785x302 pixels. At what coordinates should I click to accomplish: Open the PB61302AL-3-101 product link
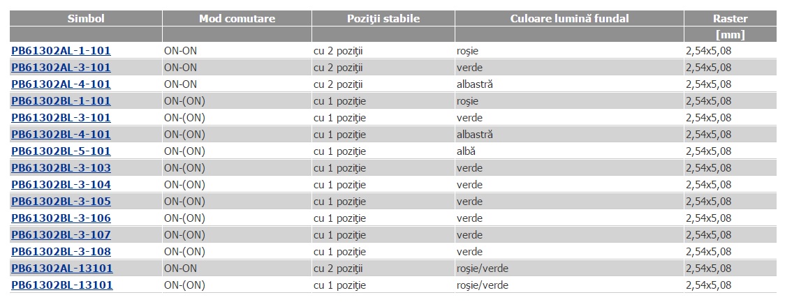coord(61,68)
